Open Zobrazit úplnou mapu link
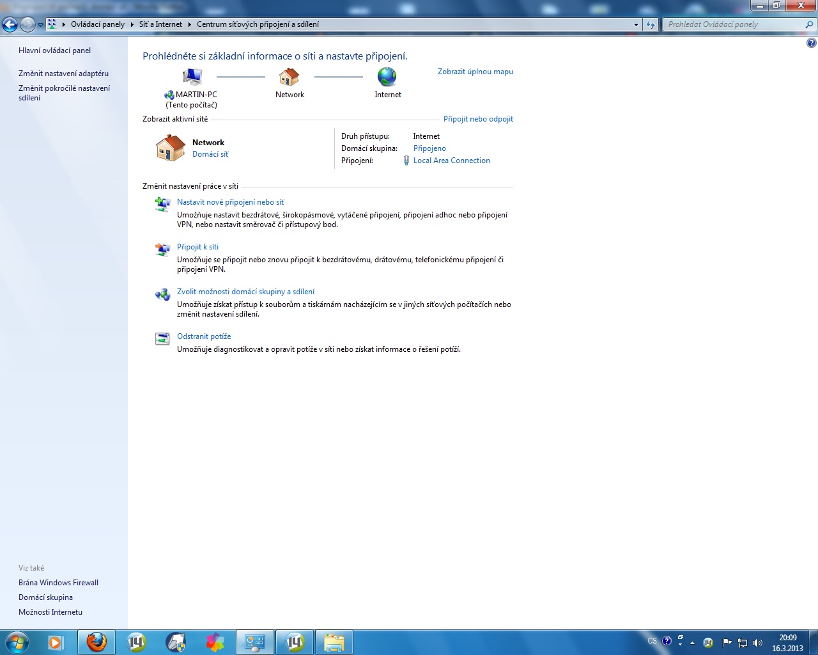The image size is (818, 655). (x=475, y=72)
